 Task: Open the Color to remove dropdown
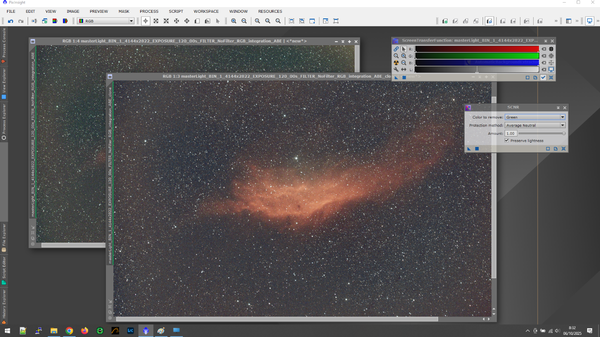coord(535,117)
